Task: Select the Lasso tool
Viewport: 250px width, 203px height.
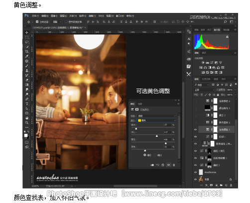Action: coord(26,42)
